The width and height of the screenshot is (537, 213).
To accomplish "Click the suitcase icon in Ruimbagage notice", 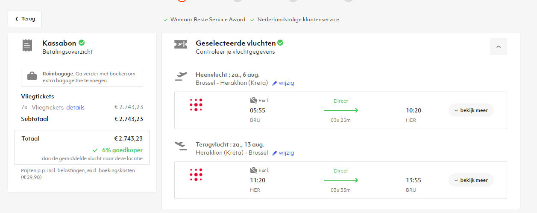I will point(32,77).
